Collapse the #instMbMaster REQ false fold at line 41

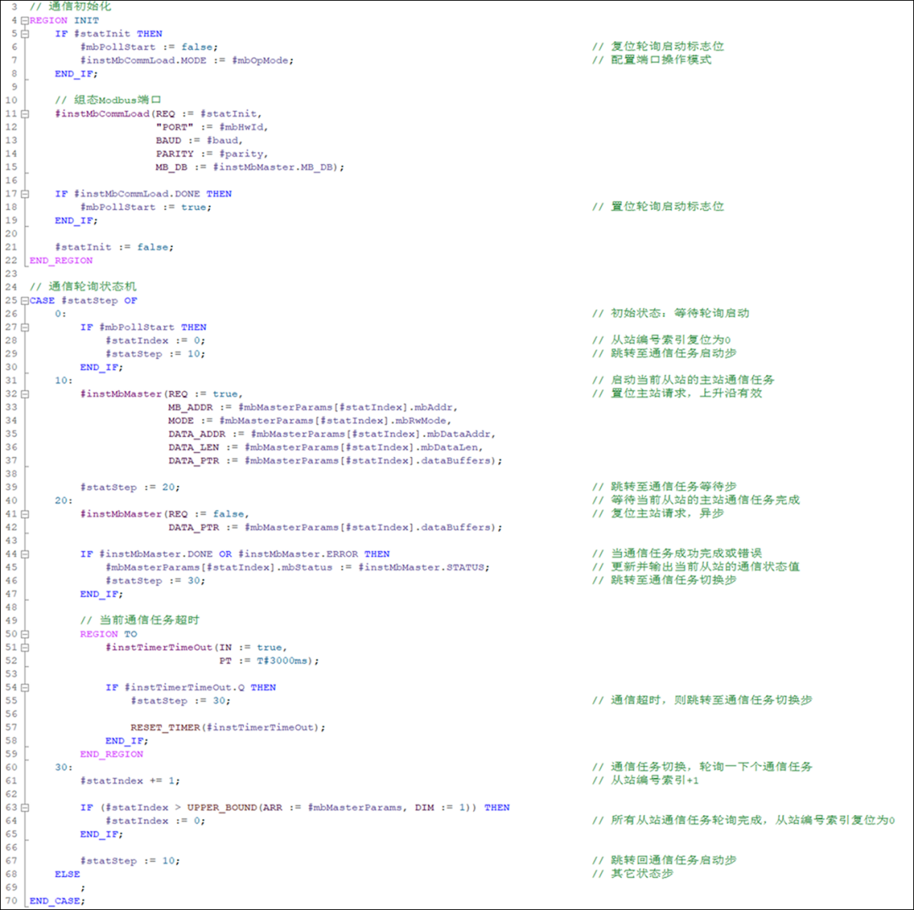tap(25, 514)
